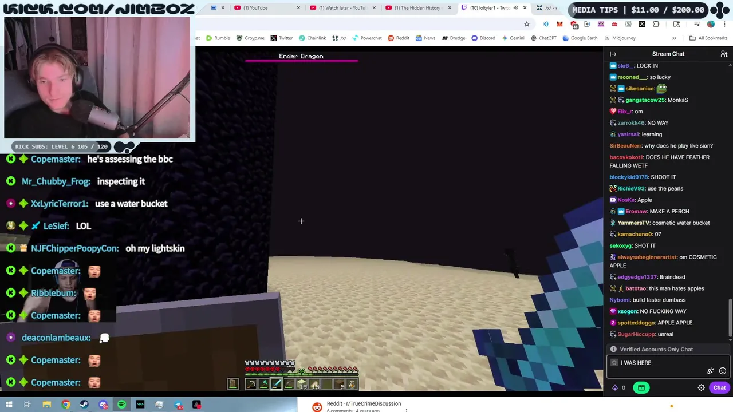The height and width of the screenshot is (412, 733).
Task: Click the Bits cheer icon in chat
Action: pyautogui.click(x=615, y=387)
